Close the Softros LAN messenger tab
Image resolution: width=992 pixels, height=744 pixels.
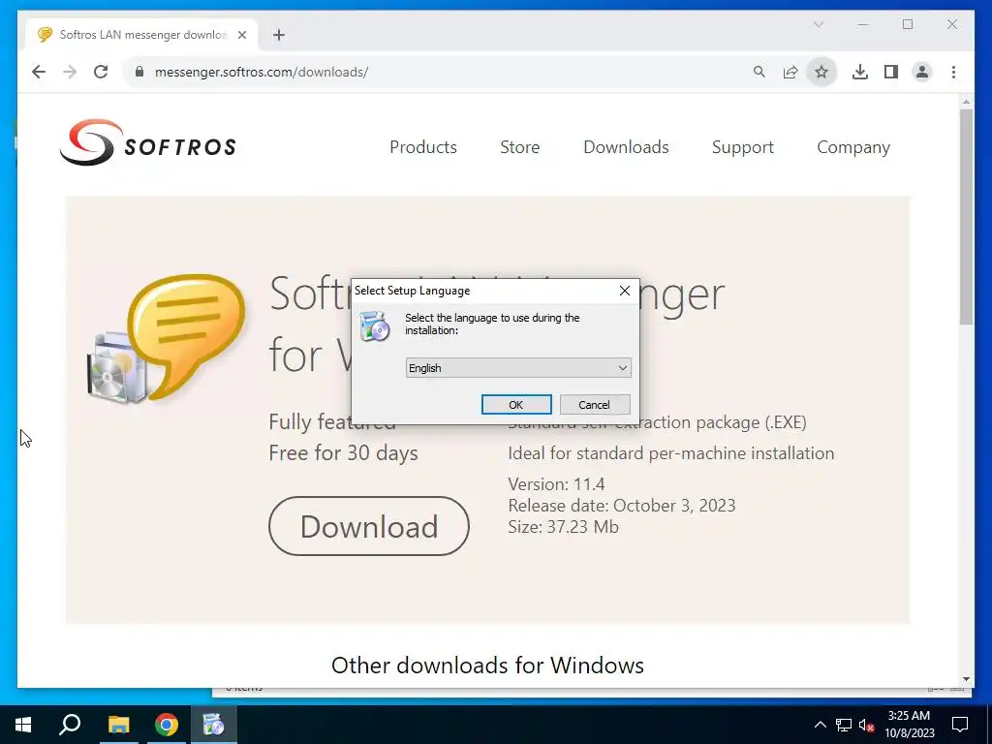click(x=241, y=35)
